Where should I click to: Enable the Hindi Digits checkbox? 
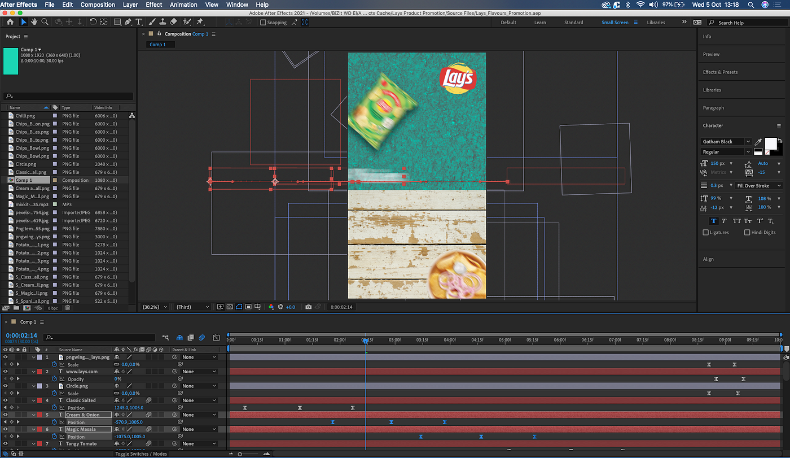[x=747, y=232]
